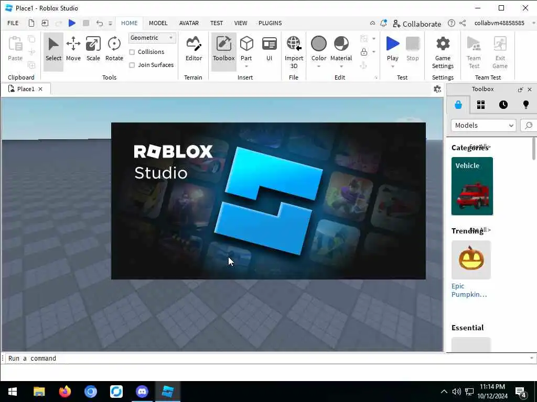Open Game Settings
537x402 pixels.
pyautogui.click(x=443, y=52)
